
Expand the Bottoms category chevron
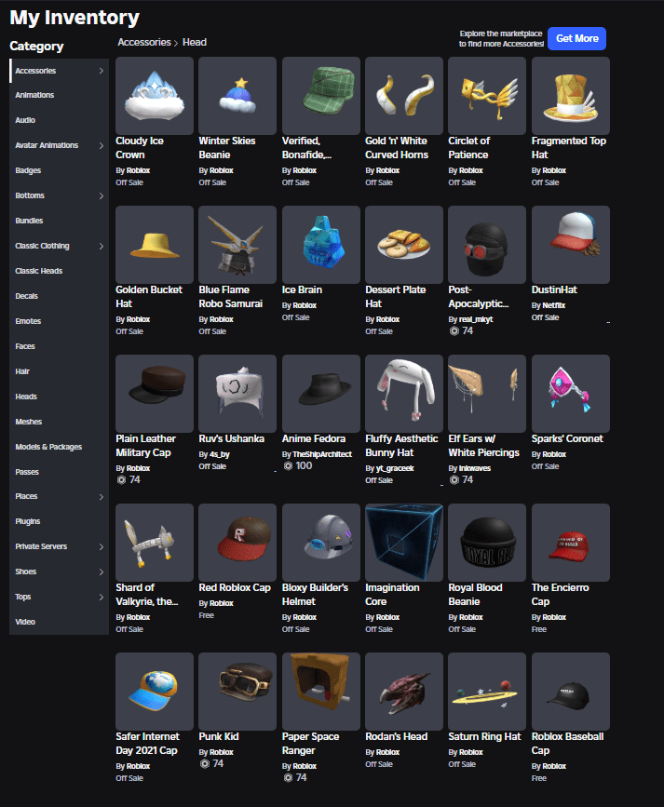coord(102,195)
